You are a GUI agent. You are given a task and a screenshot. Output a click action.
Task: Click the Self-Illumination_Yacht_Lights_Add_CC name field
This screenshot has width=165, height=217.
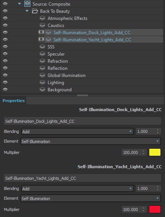(82, 178)
